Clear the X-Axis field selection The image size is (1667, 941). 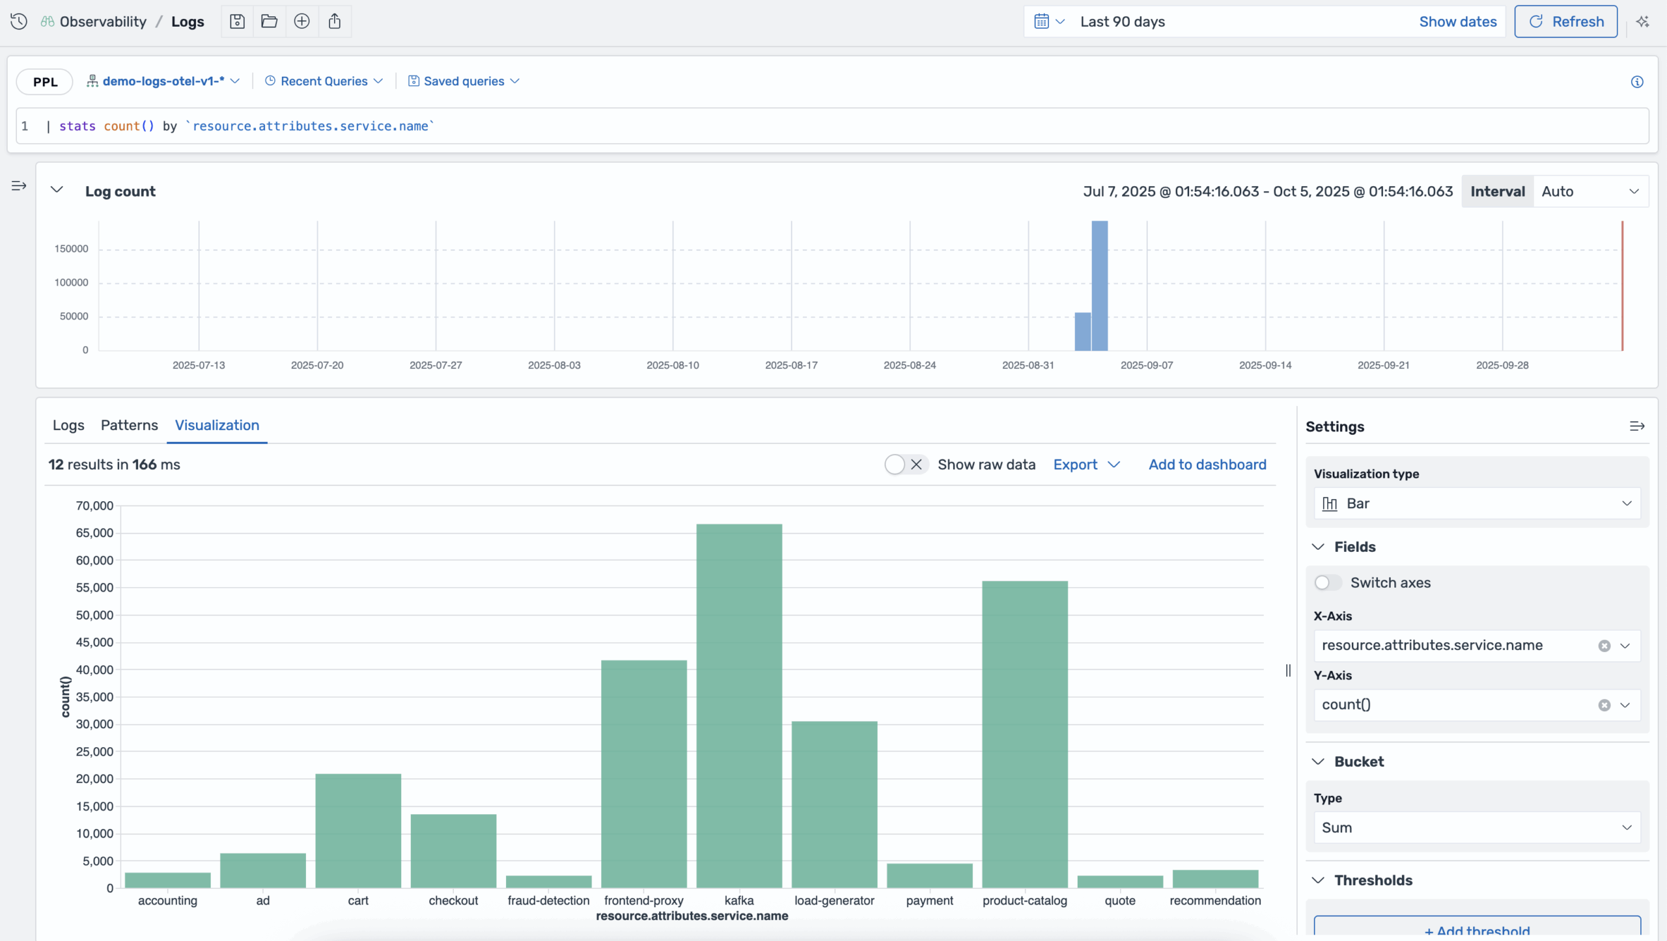coord(1604,646)
